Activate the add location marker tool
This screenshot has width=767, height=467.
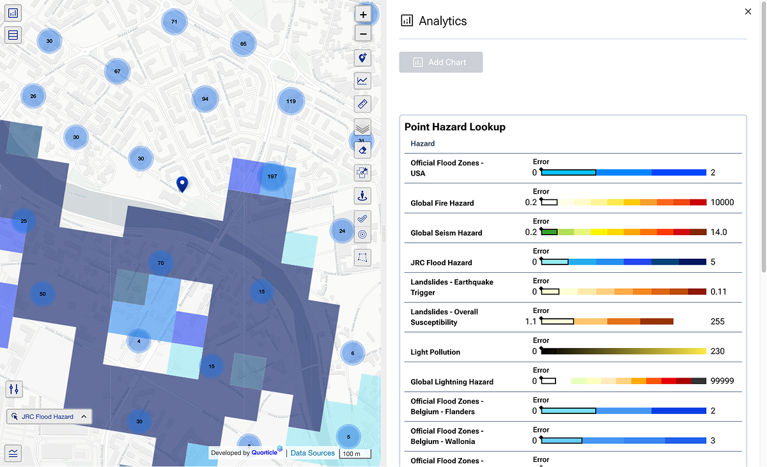click(362, 58)
